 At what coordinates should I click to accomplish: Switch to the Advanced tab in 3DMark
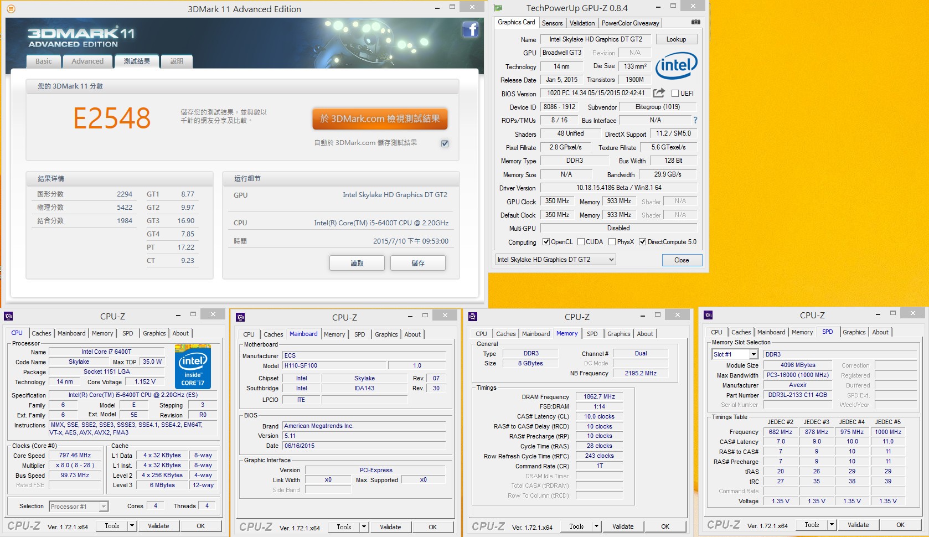(87, 61)
